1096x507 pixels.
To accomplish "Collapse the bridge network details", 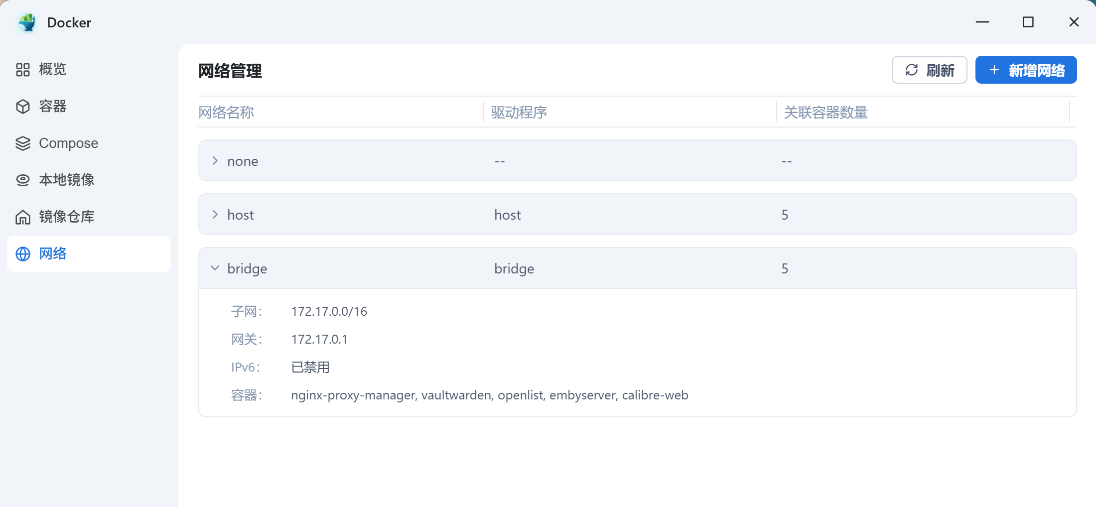I will pyautogui.click(x=215, y=268).
